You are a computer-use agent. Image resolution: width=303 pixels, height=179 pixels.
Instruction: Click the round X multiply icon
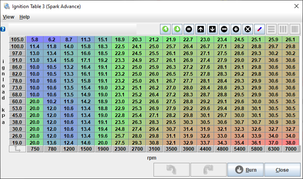pyautogui.click(x=248, y=29)
